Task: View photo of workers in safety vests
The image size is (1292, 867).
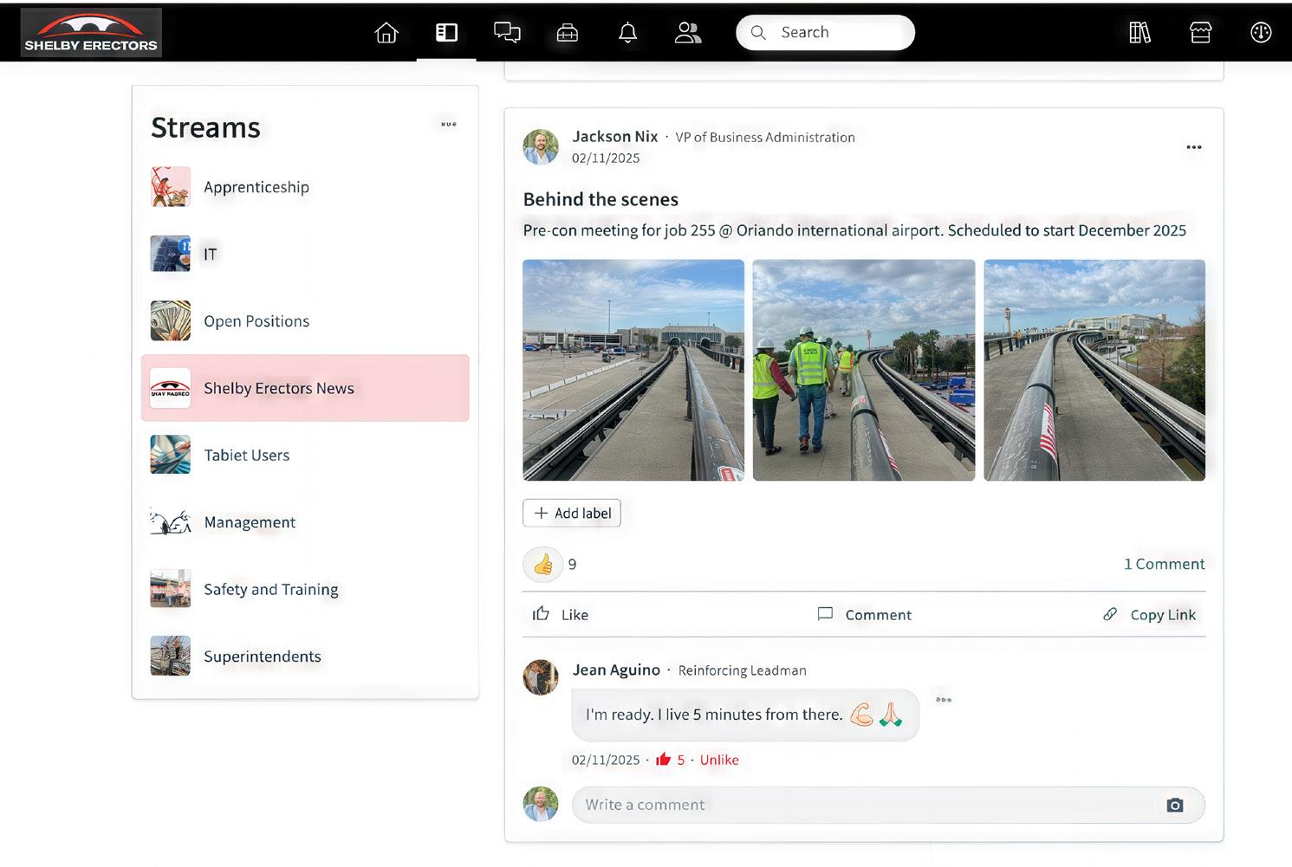Action: point(864,370)
